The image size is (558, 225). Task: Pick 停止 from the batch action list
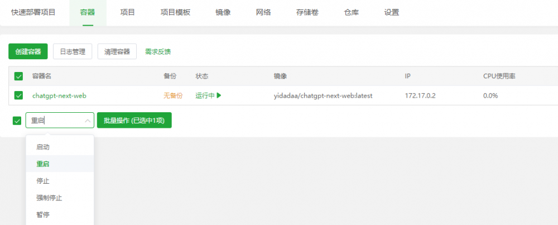(x=43, y=181)
